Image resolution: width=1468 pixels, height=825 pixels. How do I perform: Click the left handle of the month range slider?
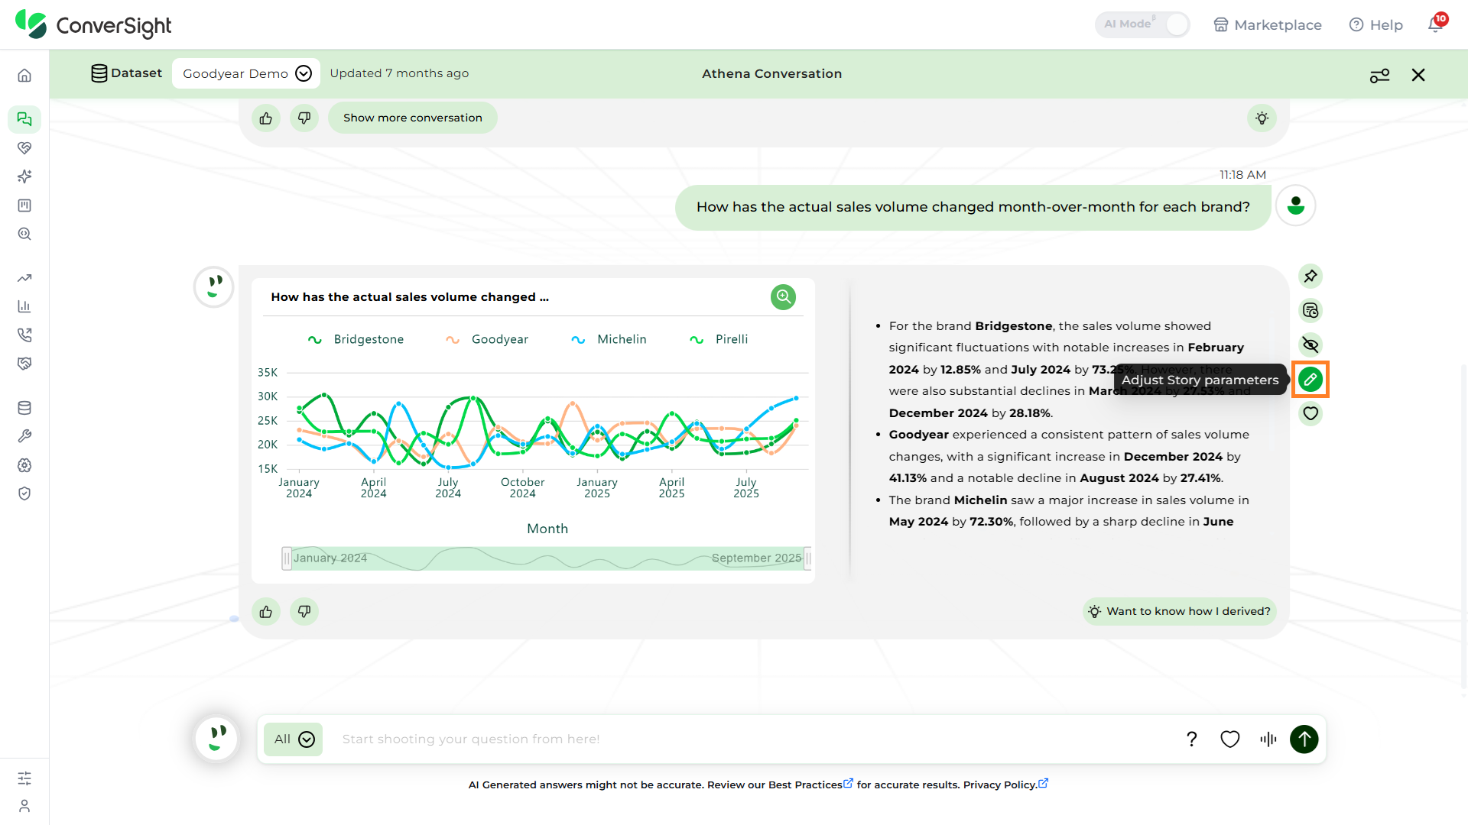[x=286, y=558]
